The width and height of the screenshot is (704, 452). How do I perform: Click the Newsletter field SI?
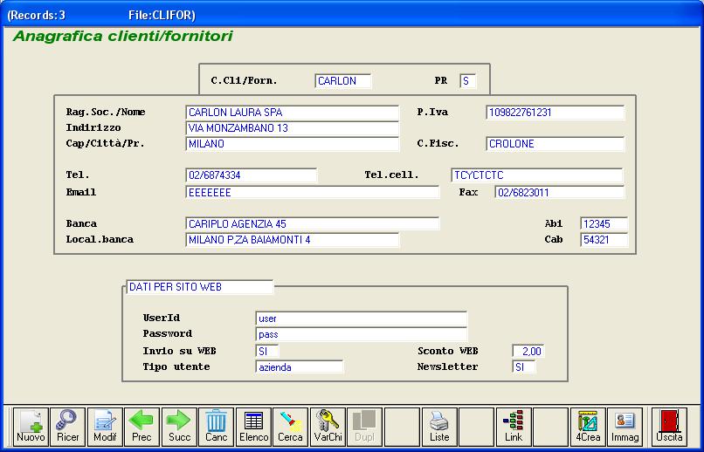tap(524, 366)
